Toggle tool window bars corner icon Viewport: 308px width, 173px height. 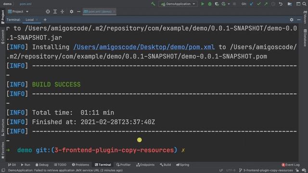pyautogui.click(x=3, y=170)
